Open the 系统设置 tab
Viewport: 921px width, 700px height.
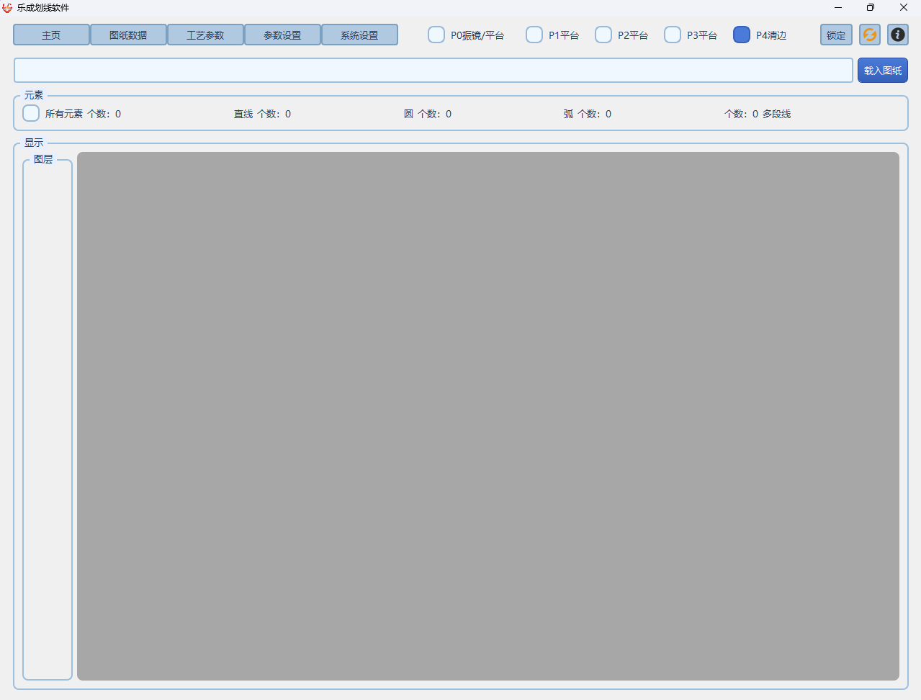pyautogui.click(x=359, y=35)
